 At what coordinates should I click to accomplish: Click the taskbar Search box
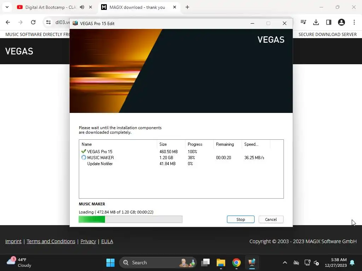point(158,263)
